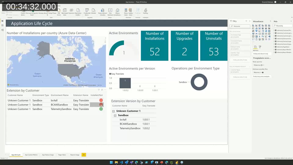Open the SQL Server data source icon

point(59,10)
